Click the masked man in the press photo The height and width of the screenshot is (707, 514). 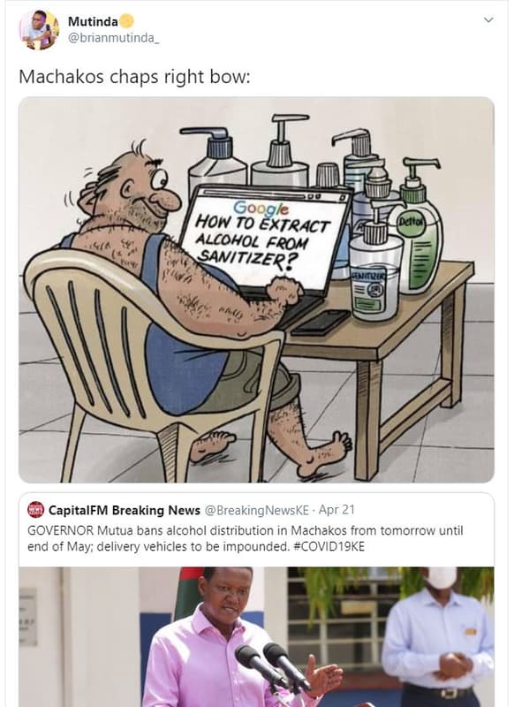point(438,636)
